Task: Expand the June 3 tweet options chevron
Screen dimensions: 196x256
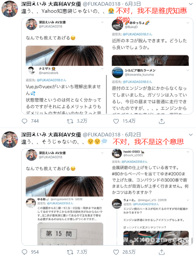Action: coord(191,4)
